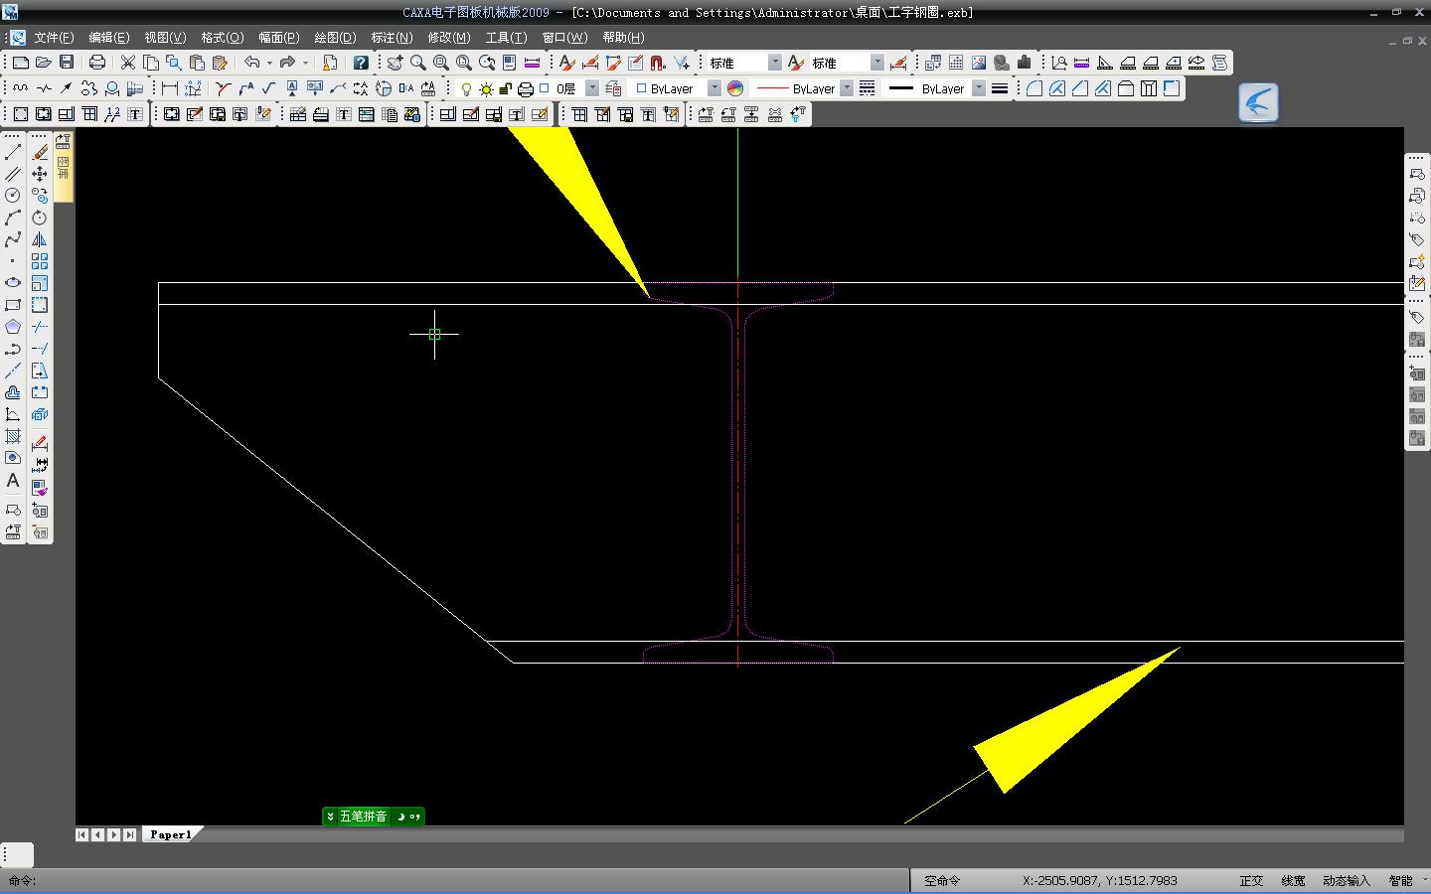Select the Parallel lines tool
1431x894 pixels.
point(13,174)
